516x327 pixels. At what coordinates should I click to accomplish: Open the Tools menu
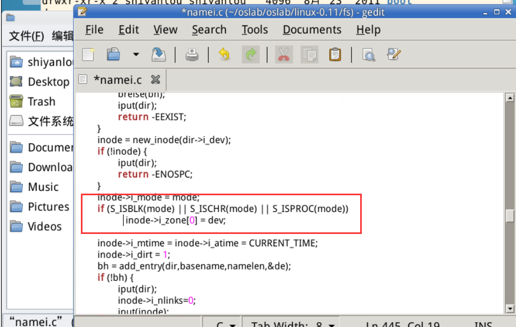click(254, 30)
